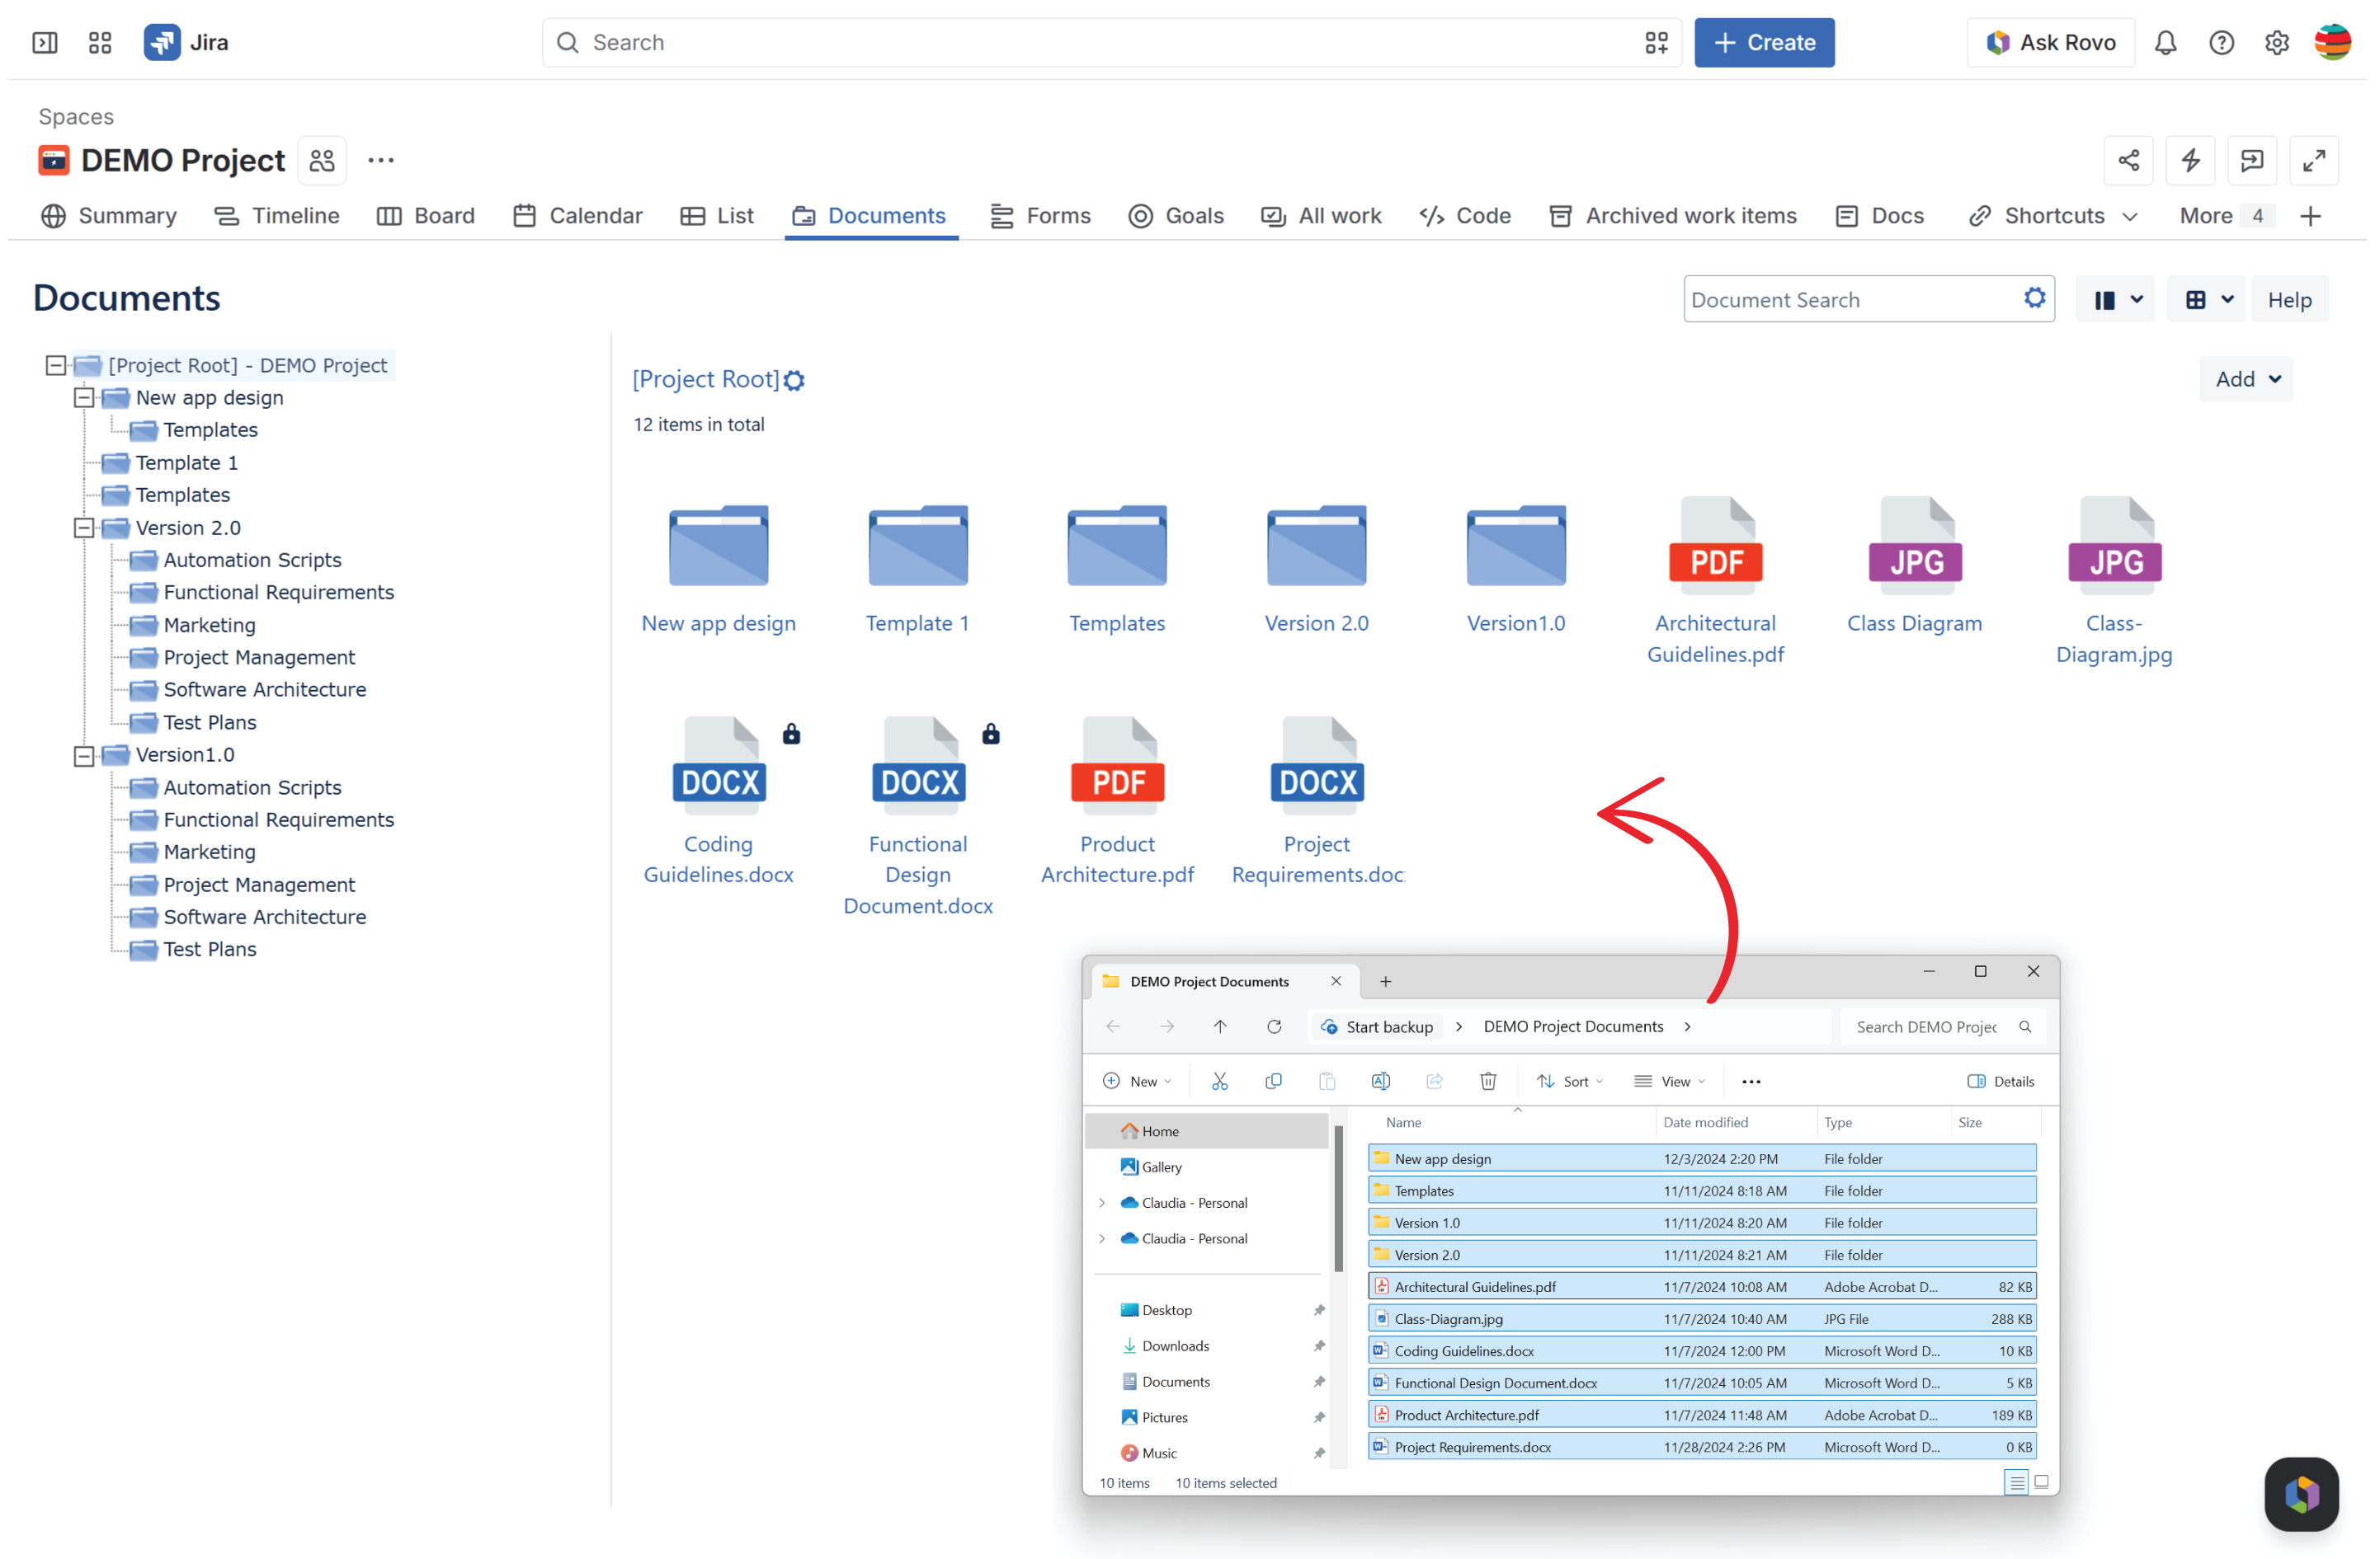Open notifications bell icon

click(x=2165, y=42)
